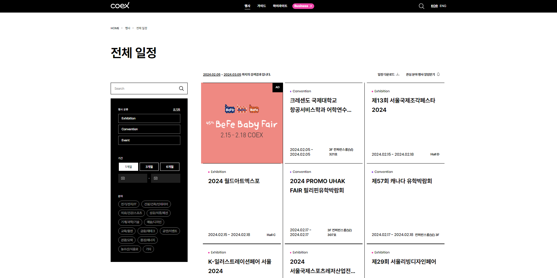Select the 1개월 period option

pos(128,167)
